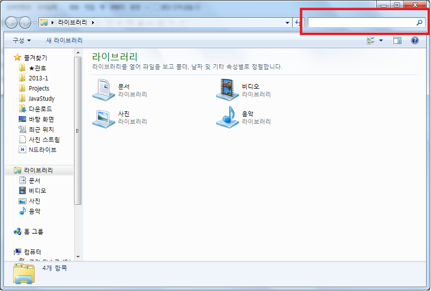This screenshot has height=291, width=431.
Task: Click the 비디오 film icon in sidebar
Action: [23, 191]
